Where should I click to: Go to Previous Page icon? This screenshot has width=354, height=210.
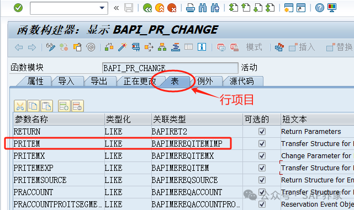246,8
